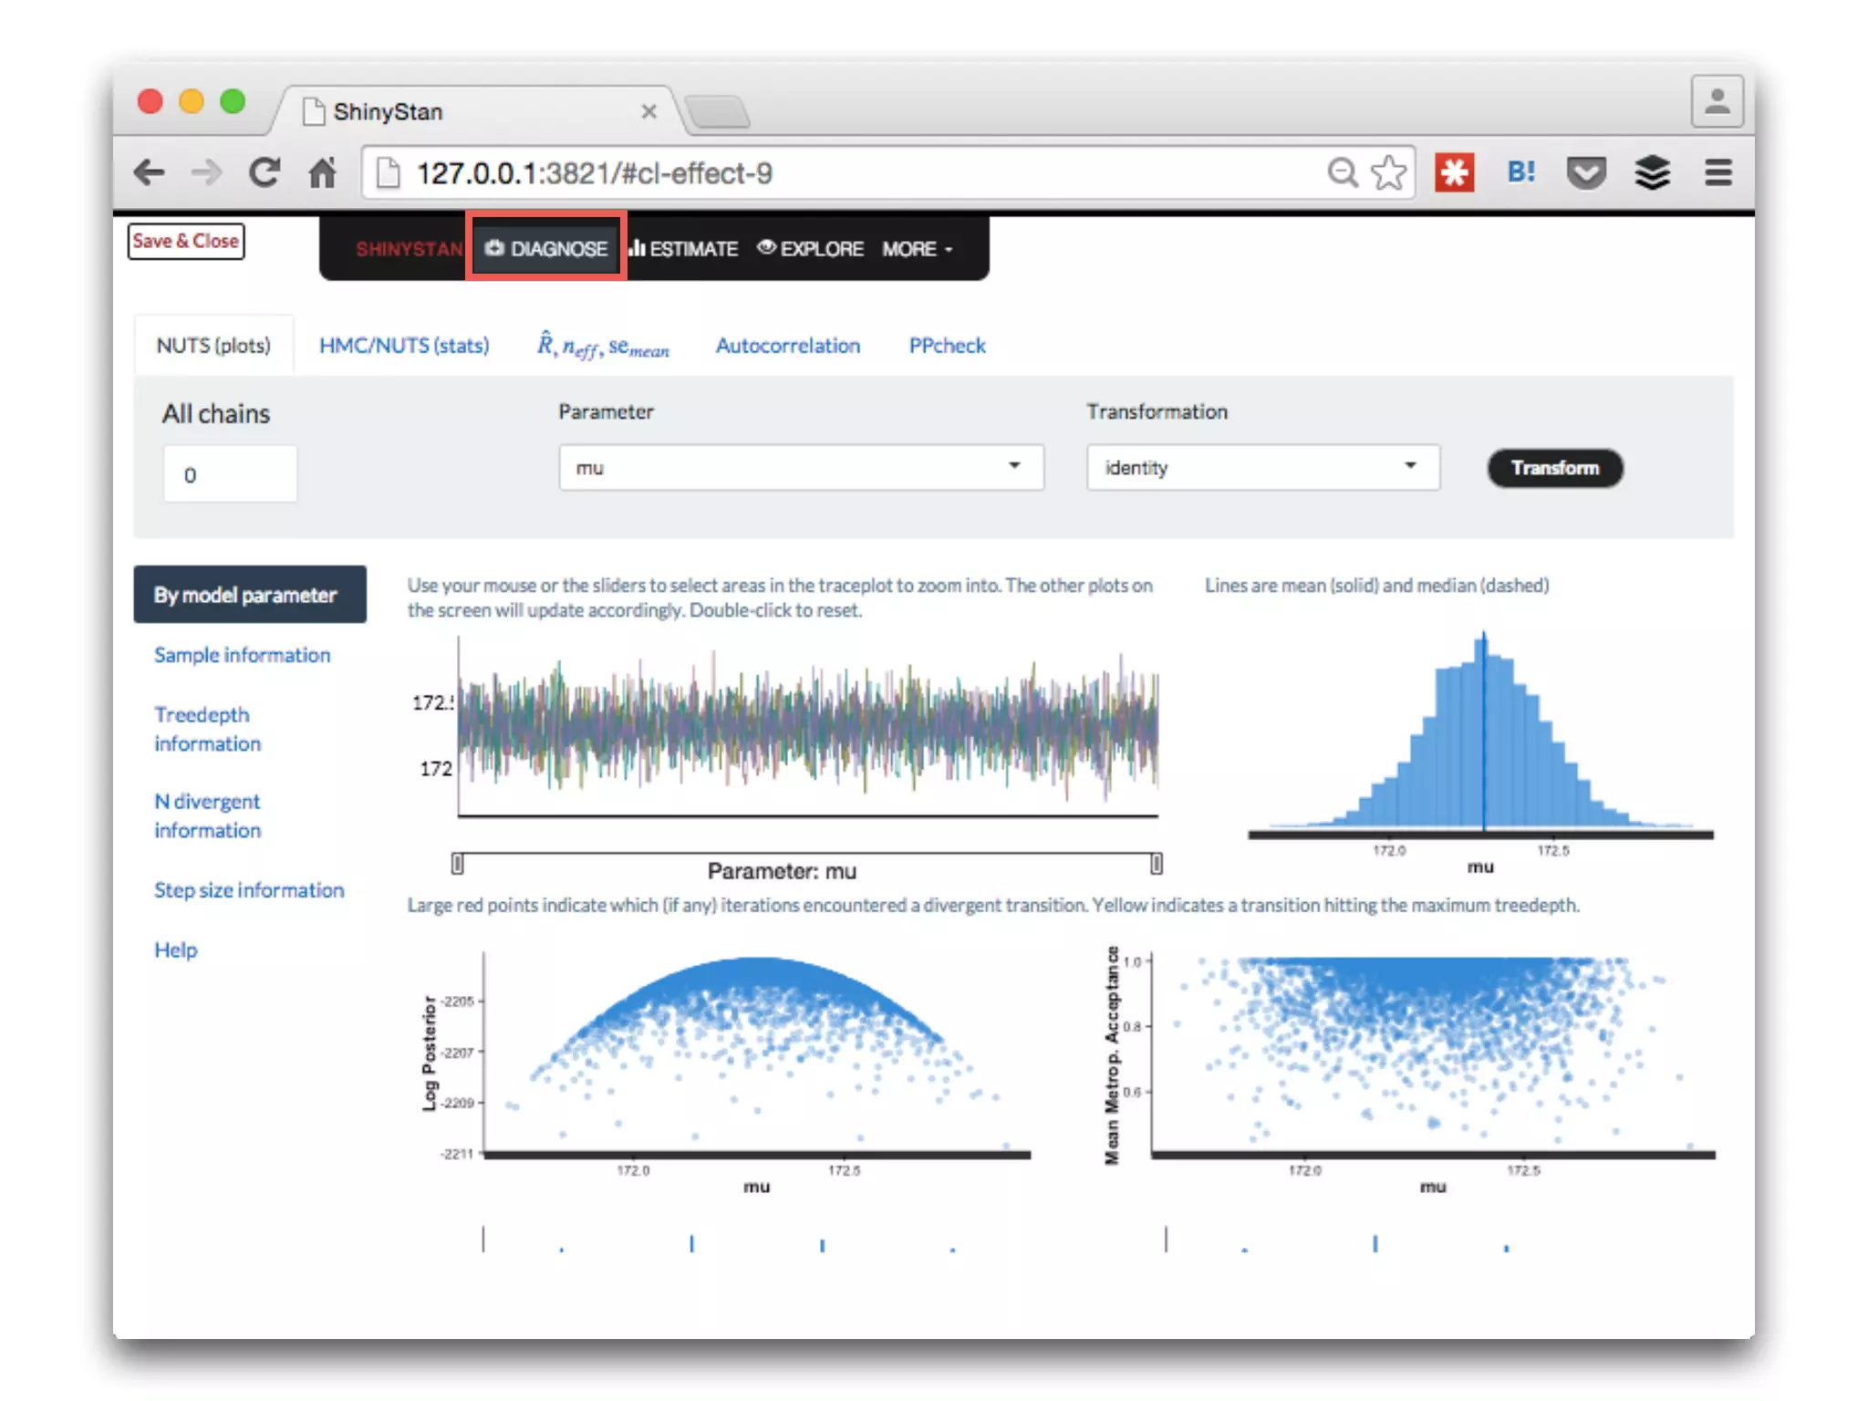Bookmark page with star icon
The height and width of the screenshot is (1401, 1868).
pos(1388,172)
